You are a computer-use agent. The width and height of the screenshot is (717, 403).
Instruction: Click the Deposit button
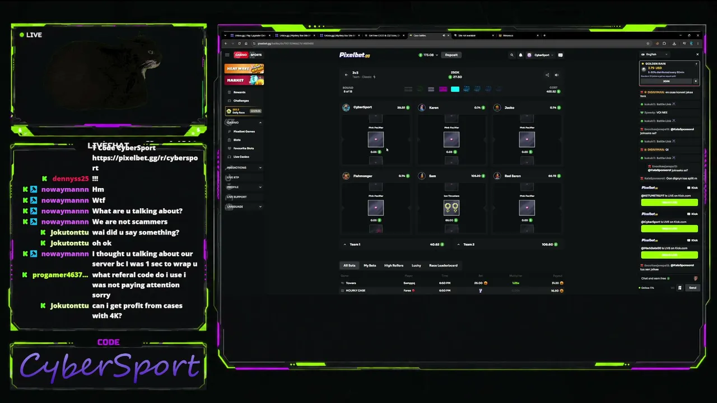pyautogui.click(x=451, y=55)
